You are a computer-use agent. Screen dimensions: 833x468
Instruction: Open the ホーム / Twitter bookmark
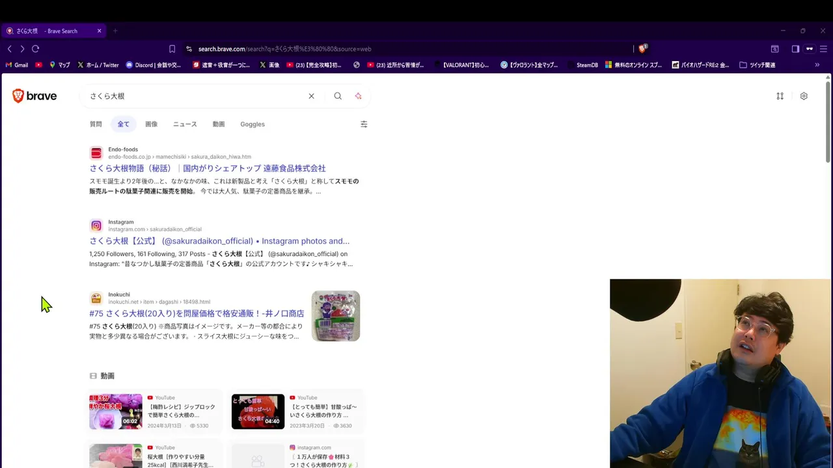pyautogui.click(x=98, y=65)
